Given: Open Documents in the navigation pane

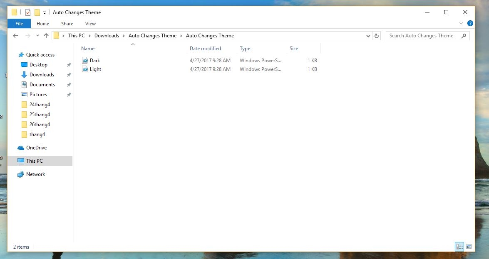Looking at the screenshot, I should [x=42, y=85].
